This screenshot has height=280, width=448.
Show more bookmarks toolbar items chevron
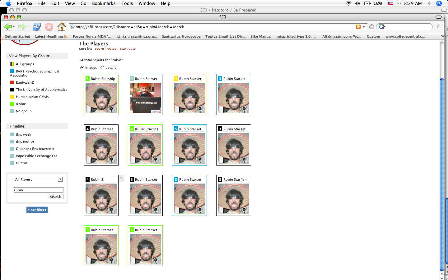pos(442,36)
